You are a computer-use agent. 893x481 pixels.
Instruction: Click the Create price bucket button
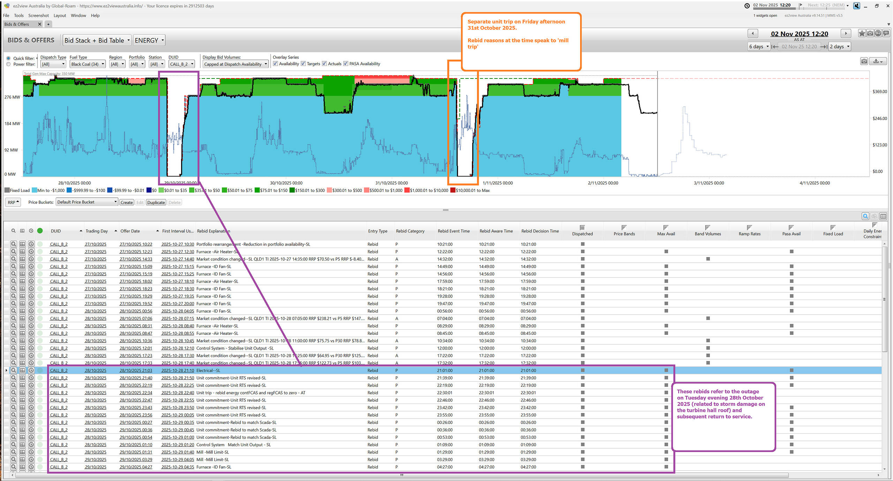pyautogui.click(x=126, y=202)
